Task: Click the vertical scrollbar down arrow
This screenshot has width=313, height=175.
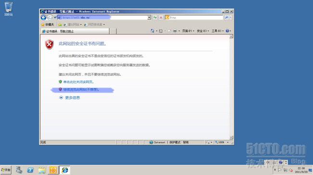Action: (x=231, y=138)
